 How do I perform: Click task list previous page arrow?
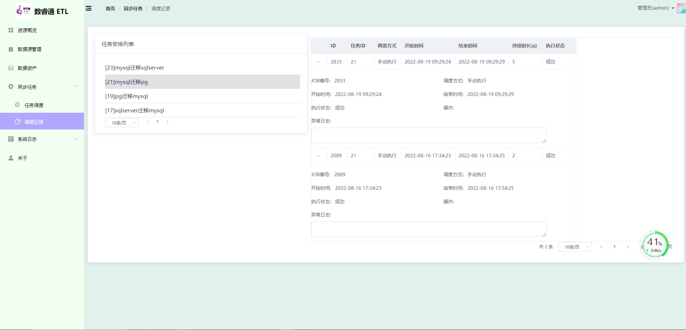pyautogui.click(x=148, y=122)
